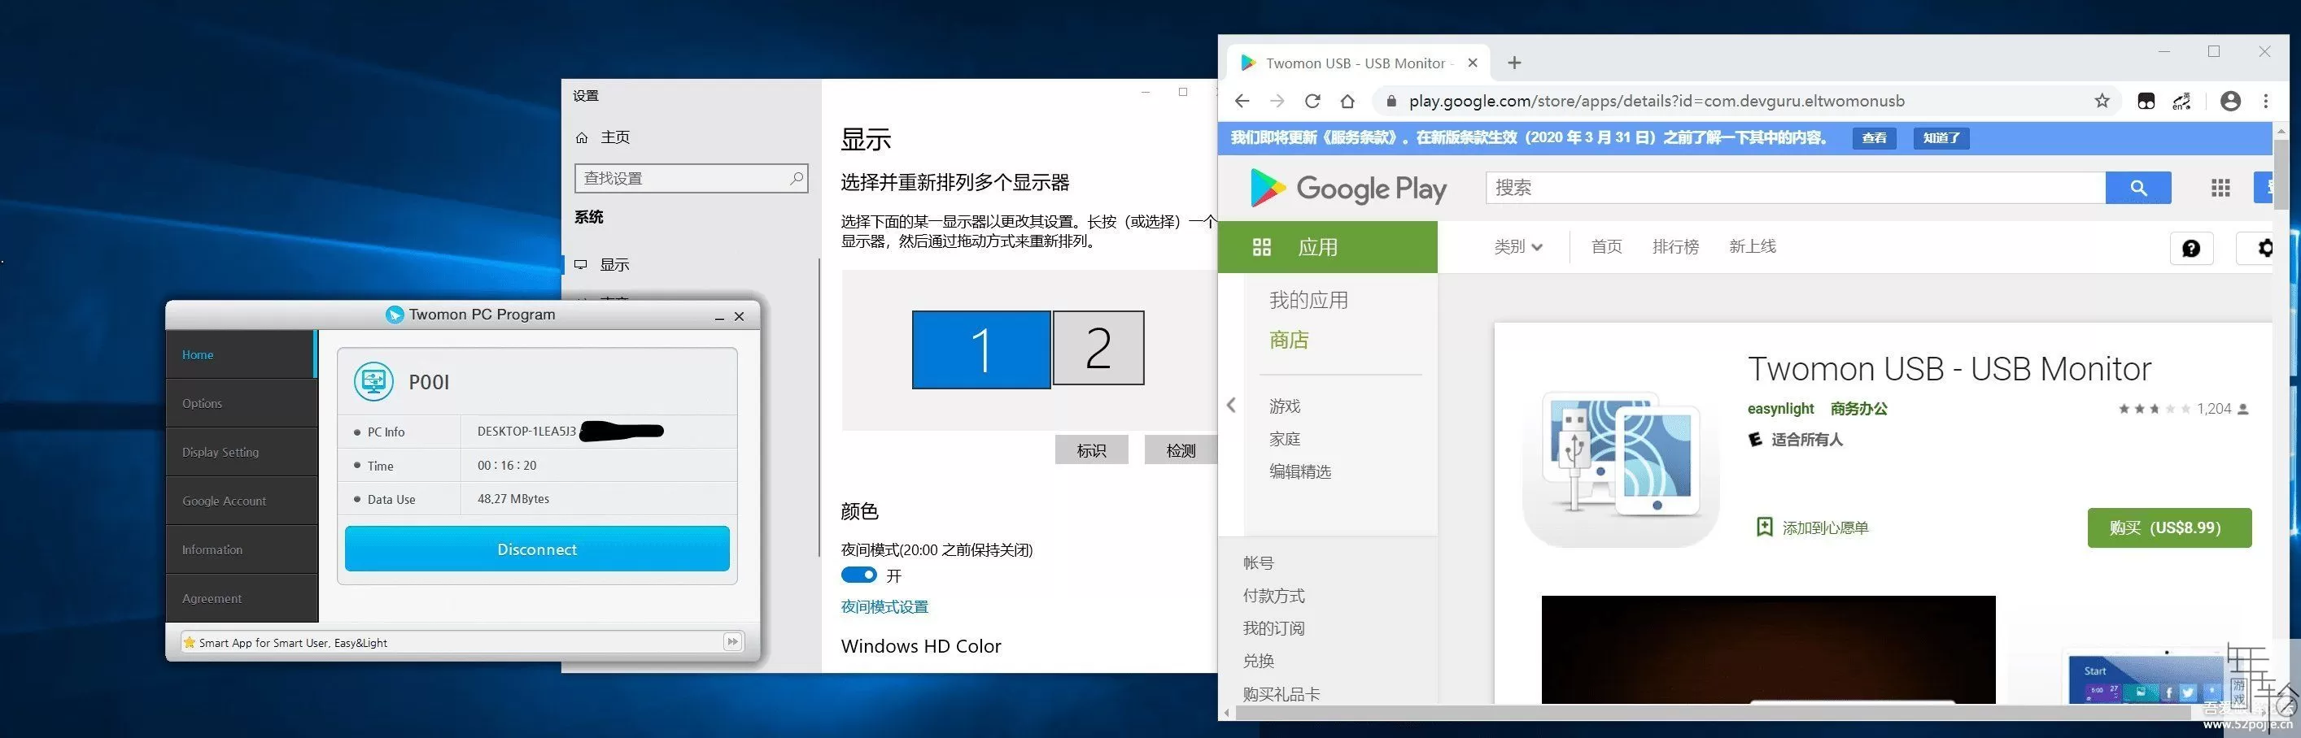This screenshot has width=2301, height=738.
Task: Click the site lock icon in address bar
Action: click(x=1391, y=101)
